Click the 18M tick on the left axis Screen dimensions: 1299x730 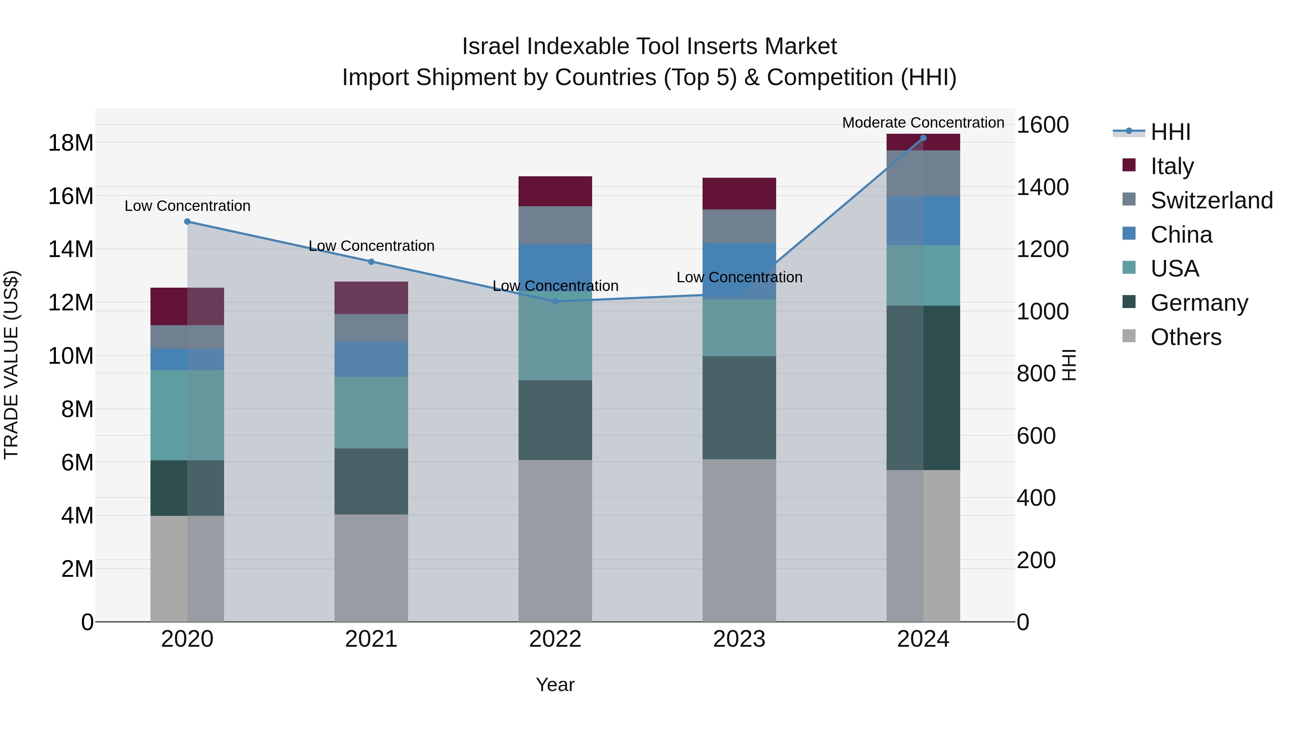tap(71, 142)
